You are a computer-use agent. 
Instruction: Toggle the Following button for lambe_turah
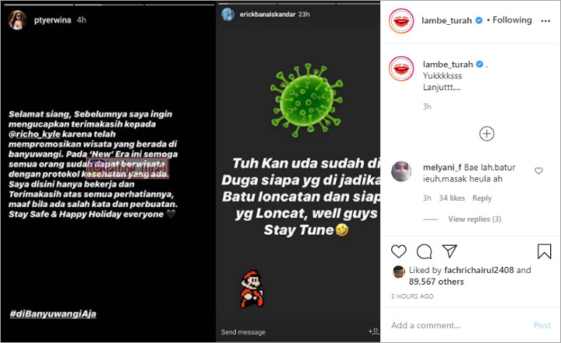pyautogui.click(x=512, y=20)
